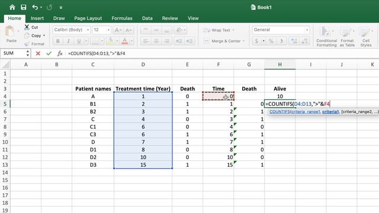Open the Copy options dropdown arrow
Image resolution: width=379 pixels, height=213 pixels.
tap(44, 35)
